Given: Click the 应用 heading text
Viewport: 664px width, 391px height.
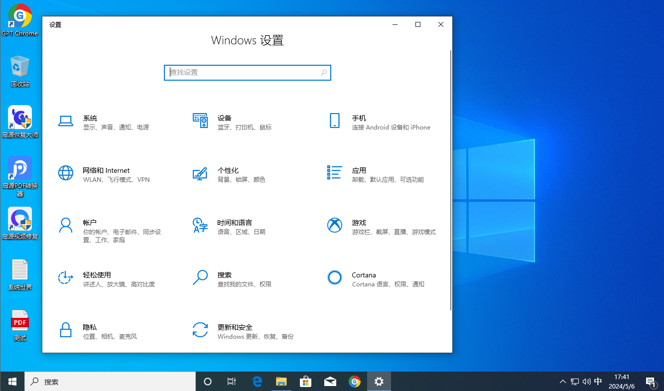Looking at the screenshot, I should pos(359,170).
